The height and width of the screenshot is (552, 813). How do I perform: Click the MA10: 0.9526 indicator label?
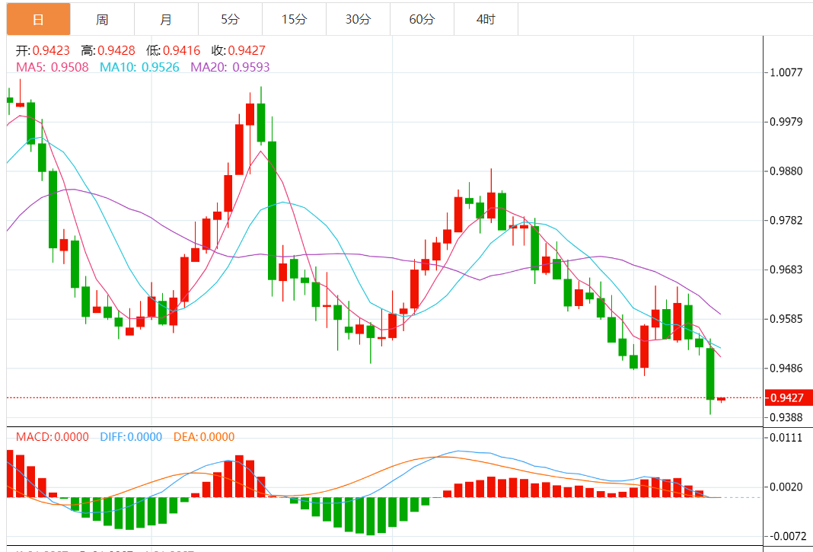139,67
